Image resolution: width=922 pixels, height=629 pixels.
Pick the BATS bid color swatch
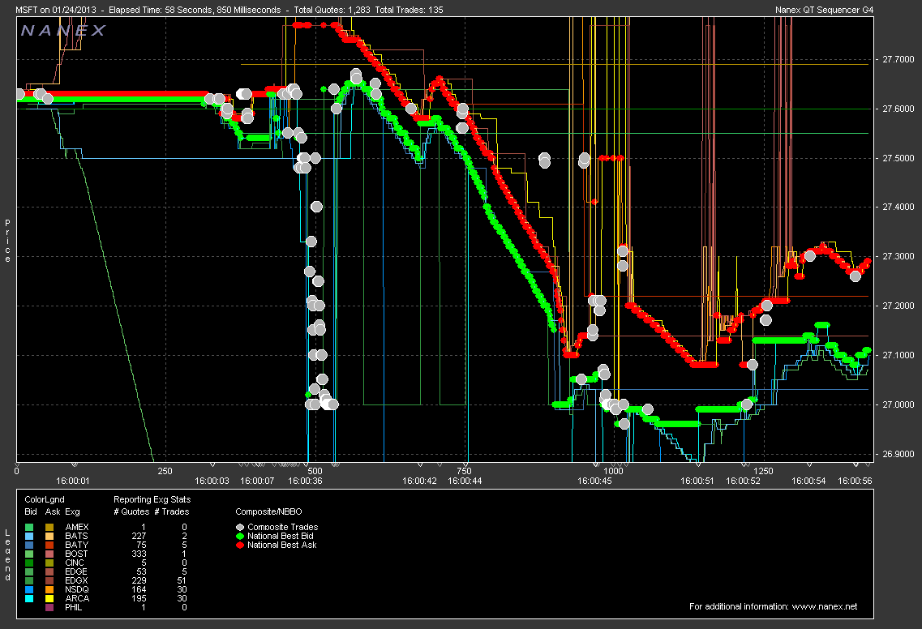click(x=30, y=536)
